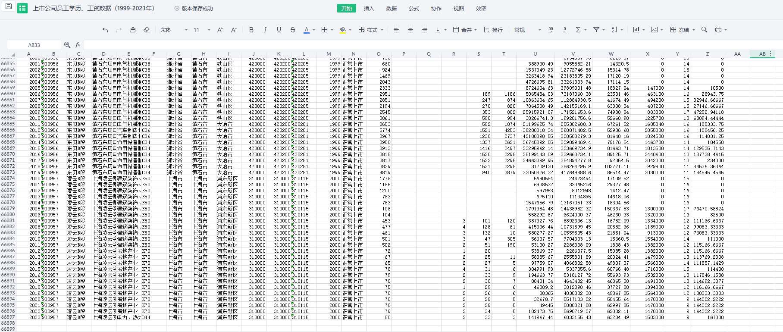783x332 pixels.
Task: Open the 宋体 font family dropdown
Action: pos(174,30)
